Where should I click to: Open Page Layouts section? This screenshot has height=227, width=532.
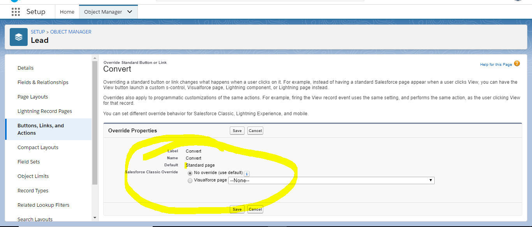click(x=33, y=97)
